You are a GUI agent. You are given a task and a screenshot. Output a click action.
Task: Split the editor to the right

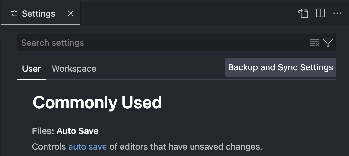click(320, 13)
